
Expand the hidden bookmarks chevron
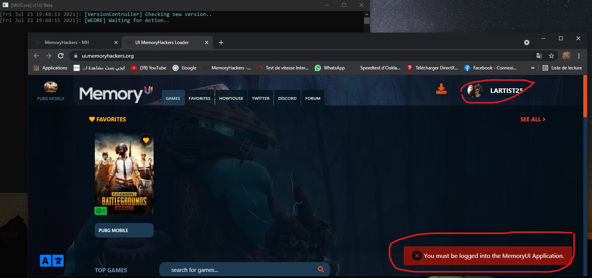533,68
